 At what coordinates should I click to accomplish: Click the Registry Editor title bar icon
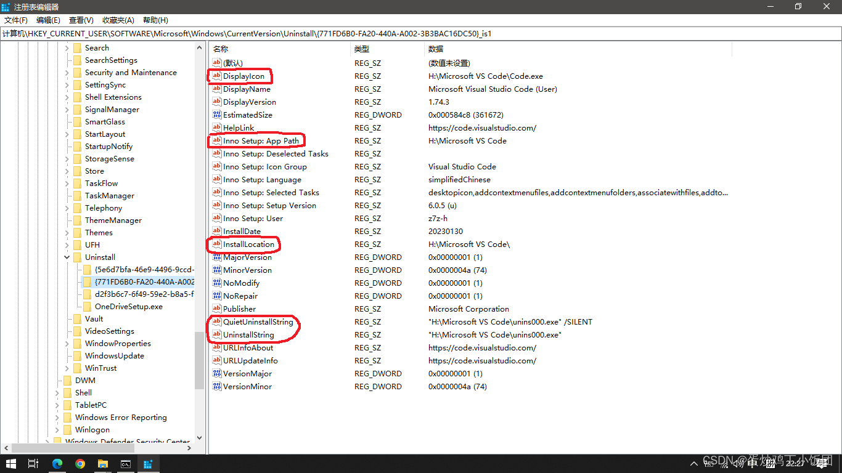point(6,6)
